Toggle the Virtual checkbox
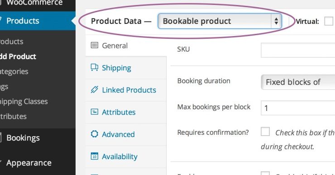Image resolution: width=335 pixels, height=175 pixels. 329,21
